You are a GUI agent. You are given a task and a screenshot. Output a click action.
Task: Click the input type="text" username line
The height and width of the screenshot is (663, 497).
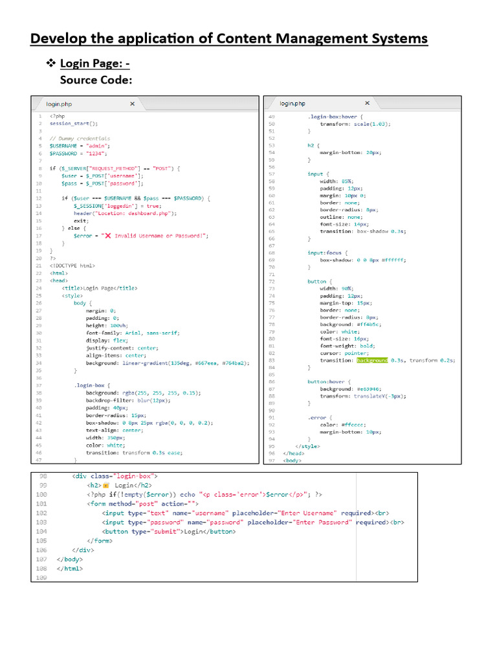pos(245,513)
